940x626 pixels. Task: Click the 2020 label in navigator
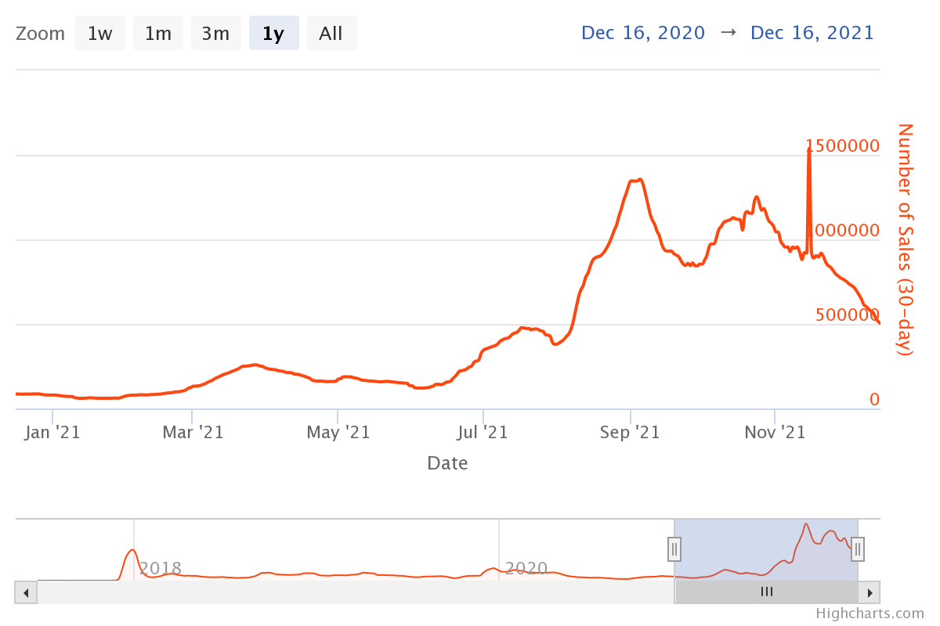tap(526, 568)
